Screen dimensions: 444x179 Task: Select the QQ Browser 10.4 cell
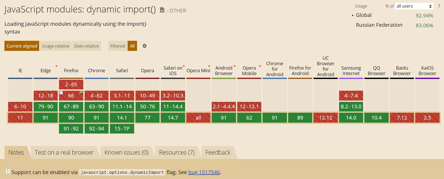click(x=376, y=118)
